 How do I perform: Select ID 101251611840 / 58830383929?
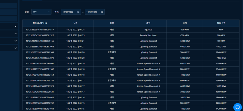pyautogui.click(x=40, y=86)
